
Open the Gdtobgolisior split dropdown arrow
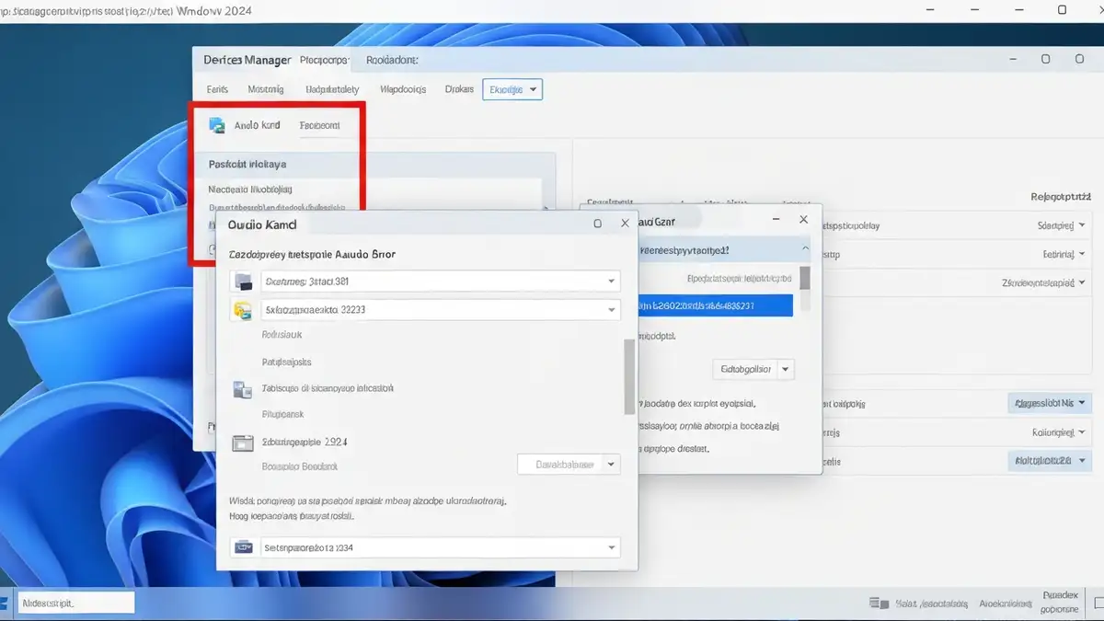tap(786, 370)
